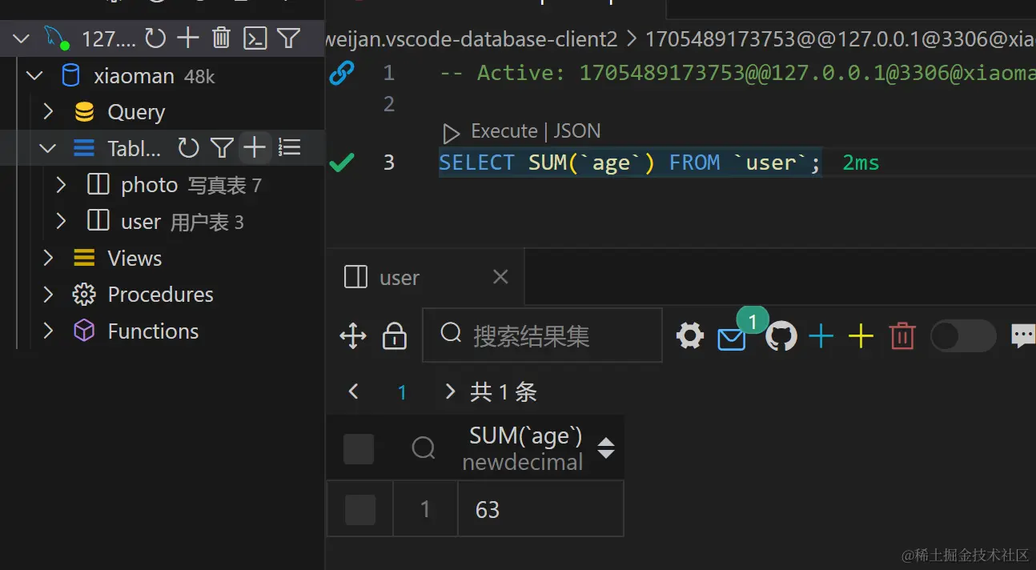1036x570 pixels.
Task: Click yellow plus icon in results toolbar
Action: [x=861, y=336]
